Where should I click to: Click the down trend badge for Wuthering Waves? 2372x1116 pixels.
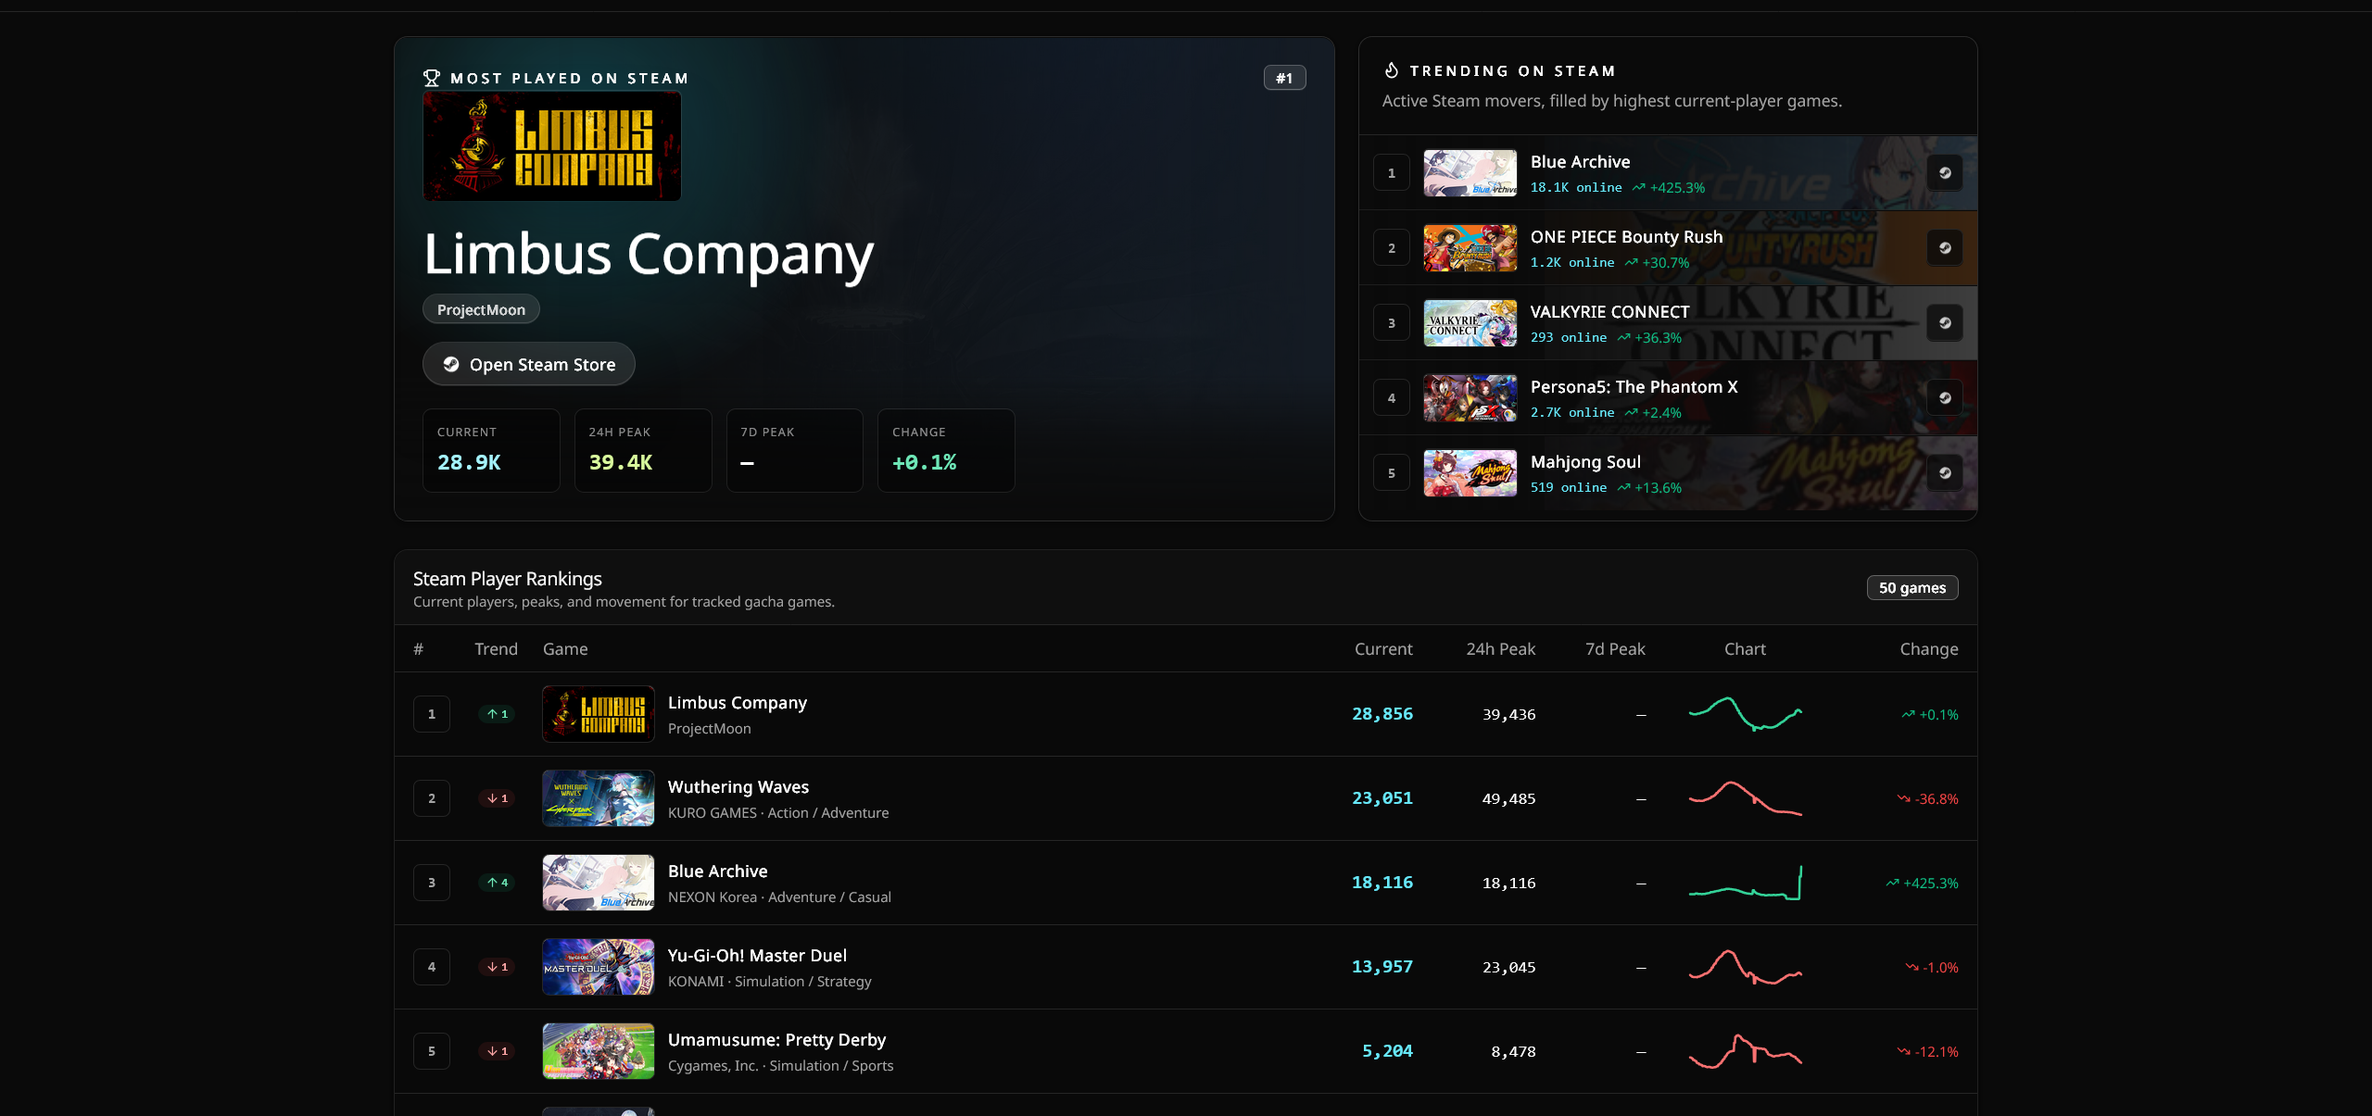(x=498, y=798)
